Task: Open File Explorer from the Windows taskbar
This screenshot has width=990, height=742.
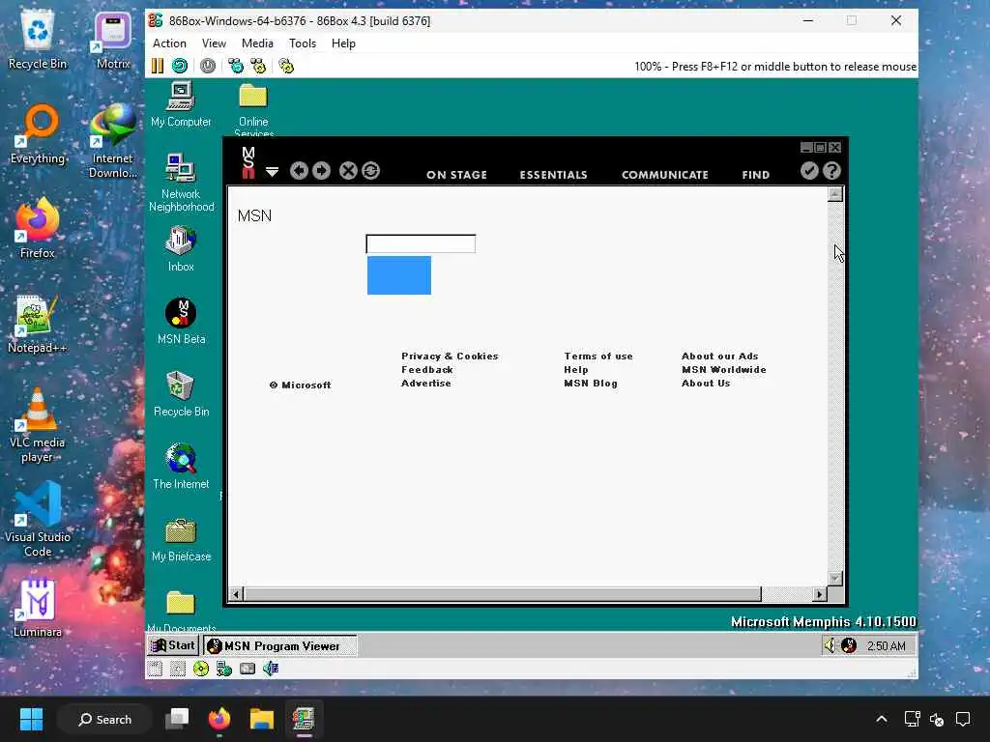Action: [261, 719]
